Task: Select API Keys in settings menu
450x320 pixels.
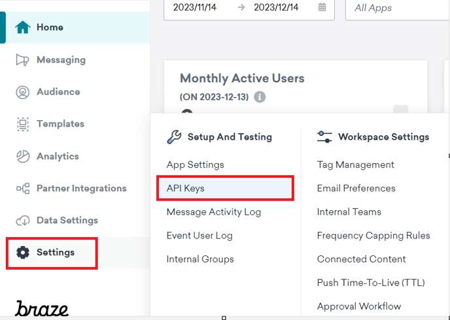Action: click(x=225, y=188)
